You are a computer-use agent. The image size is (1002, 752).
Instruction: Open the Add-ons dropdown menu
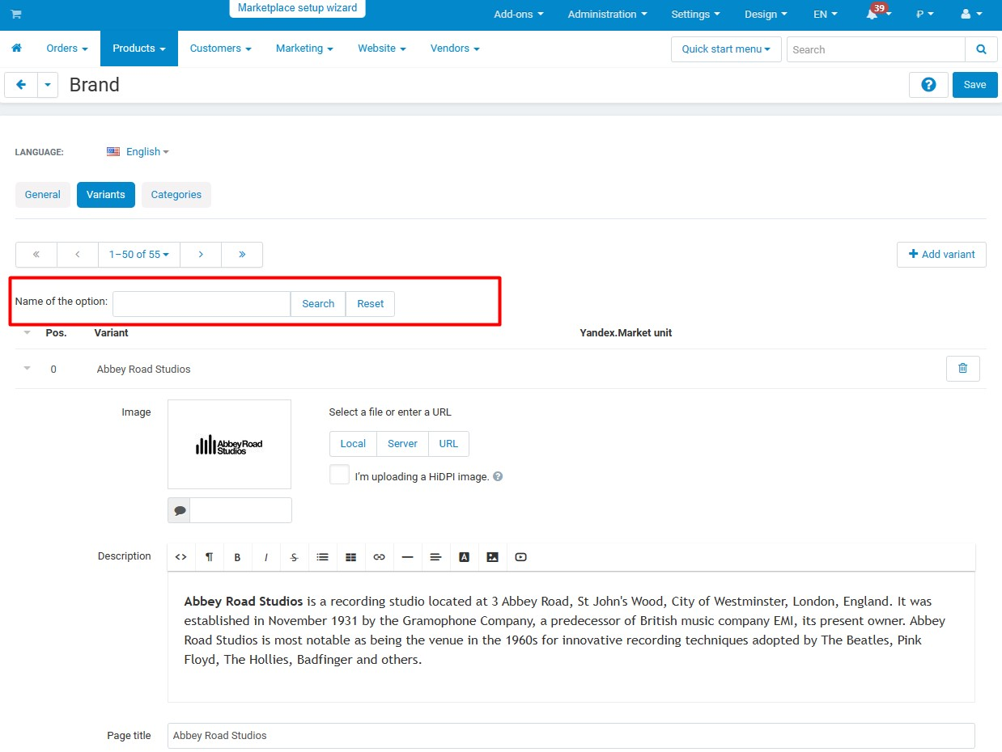[x=519, y=15]
